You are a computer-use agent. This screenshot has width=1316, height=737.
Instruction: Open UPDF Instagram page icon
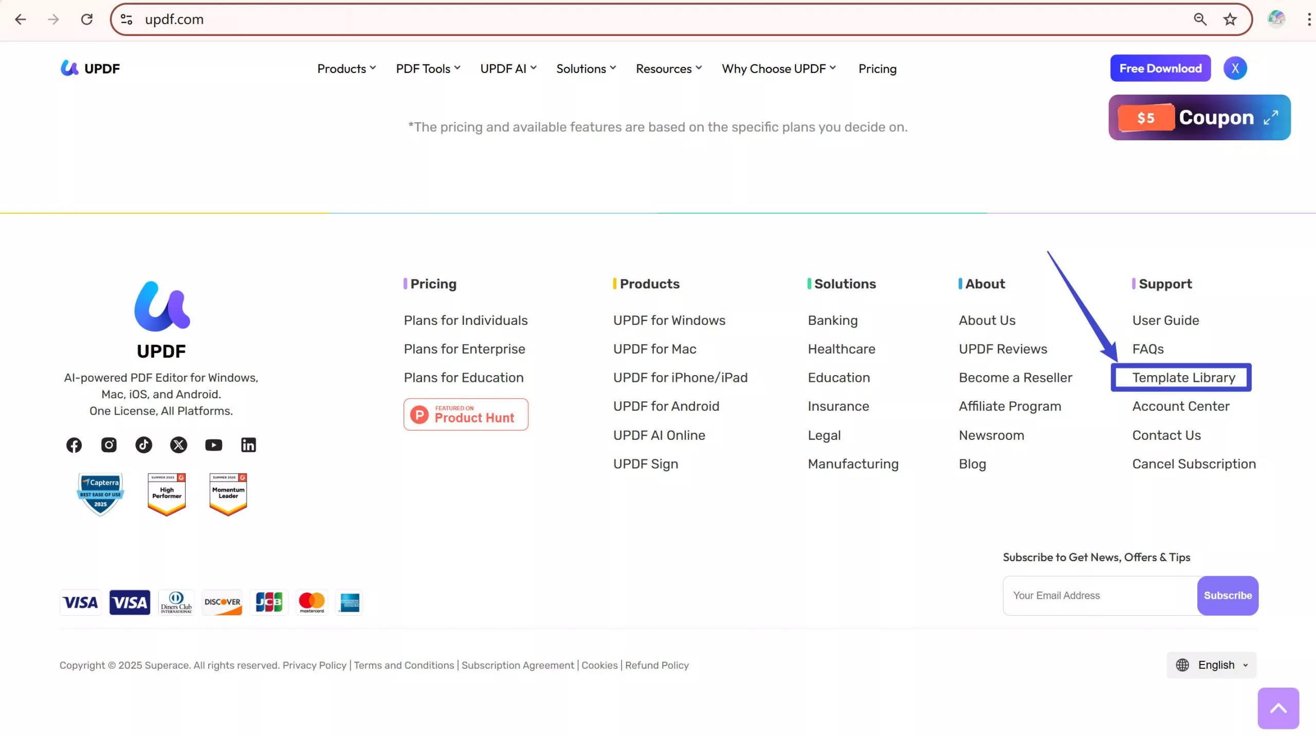point(109,445)
